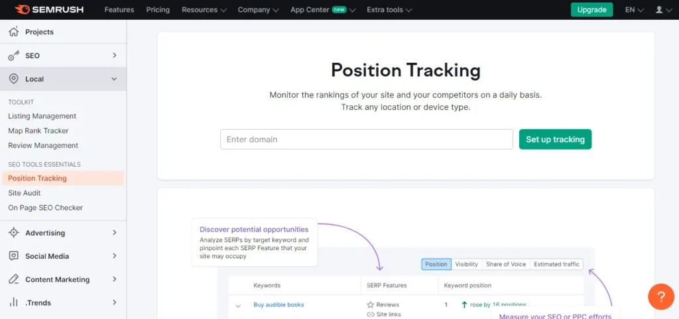Image resolution: width=679 pixels, height=319 pixels.
Task: Expand Content Marketing section chevron
Action: [114, 279]
